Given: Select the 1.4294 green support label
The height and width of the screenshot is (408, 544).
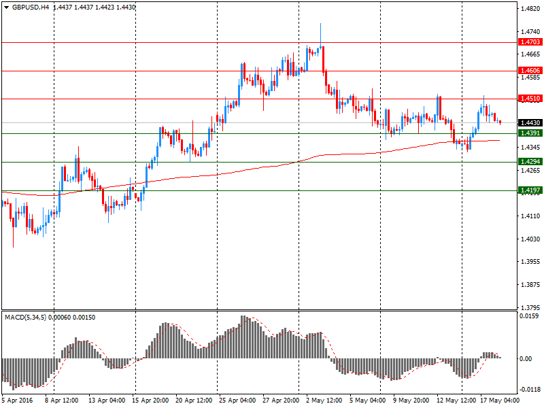Looking at the screenshot, I should [x=530, y=162].
